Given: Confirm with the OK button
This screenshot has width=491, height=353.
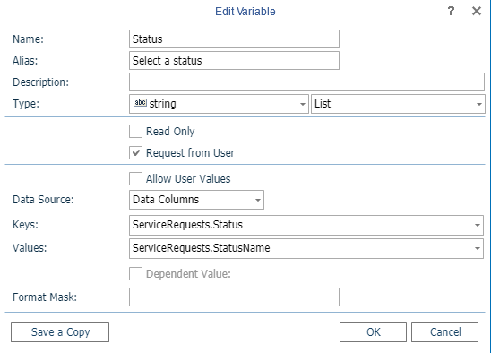Looking at the screenshot, I should [374, 332].
